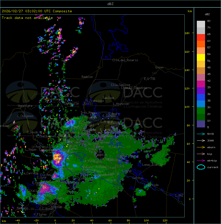Viewport: 221px width, 224px height.
Task: Click the La_Carrera label
Action: pos(30,173)
